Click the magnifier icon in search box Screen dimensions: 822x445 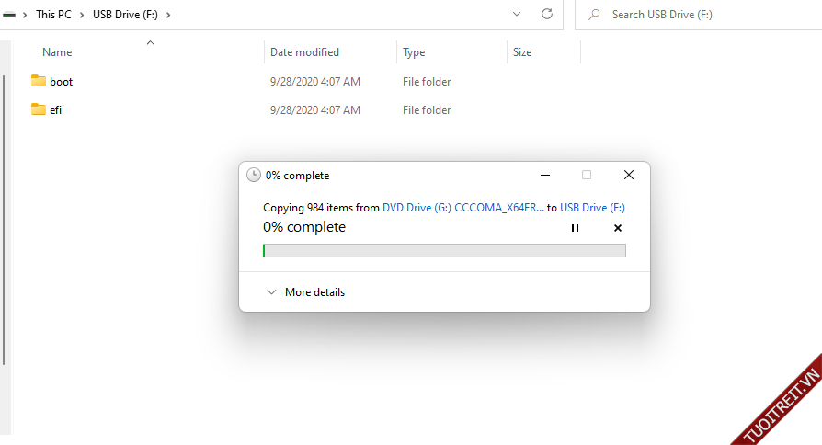click(x=595, y=15)
